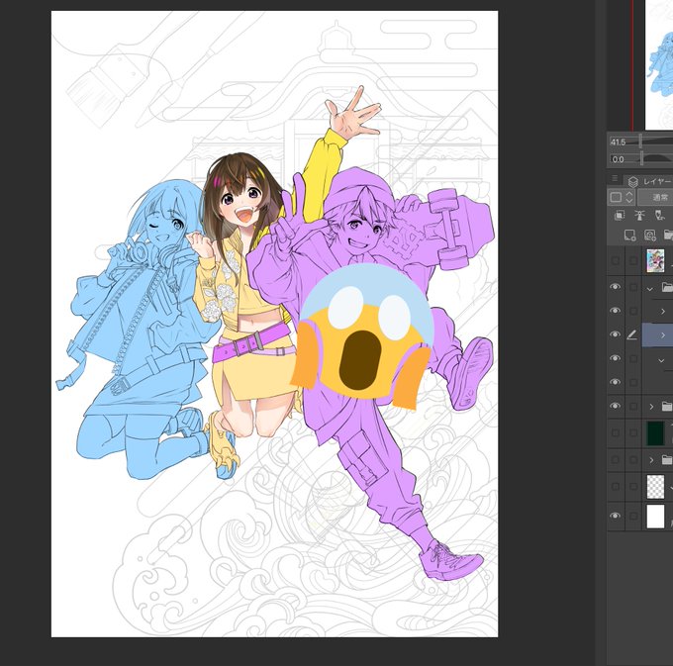Select the checkerboard transparent layer thumbnail
The width and height of the screenshot is (673, 666).
coord(655,487)
